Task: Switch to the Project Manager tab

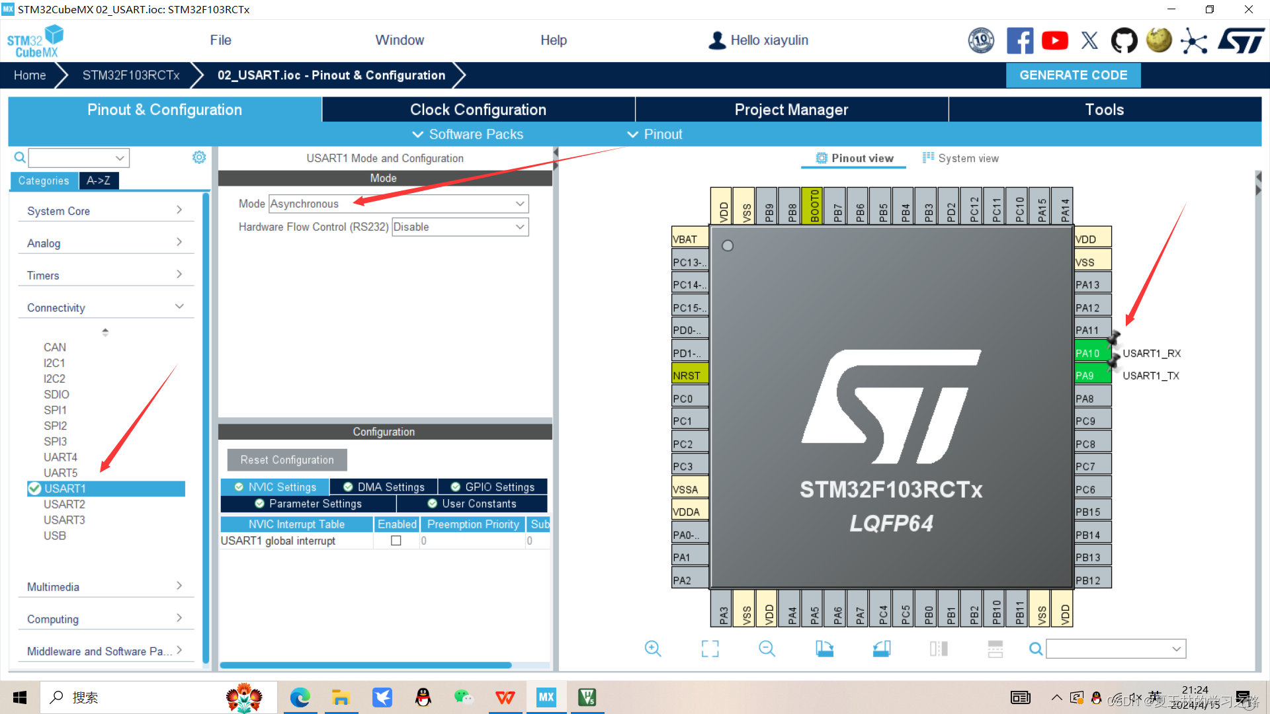Action: click(791, 110)
